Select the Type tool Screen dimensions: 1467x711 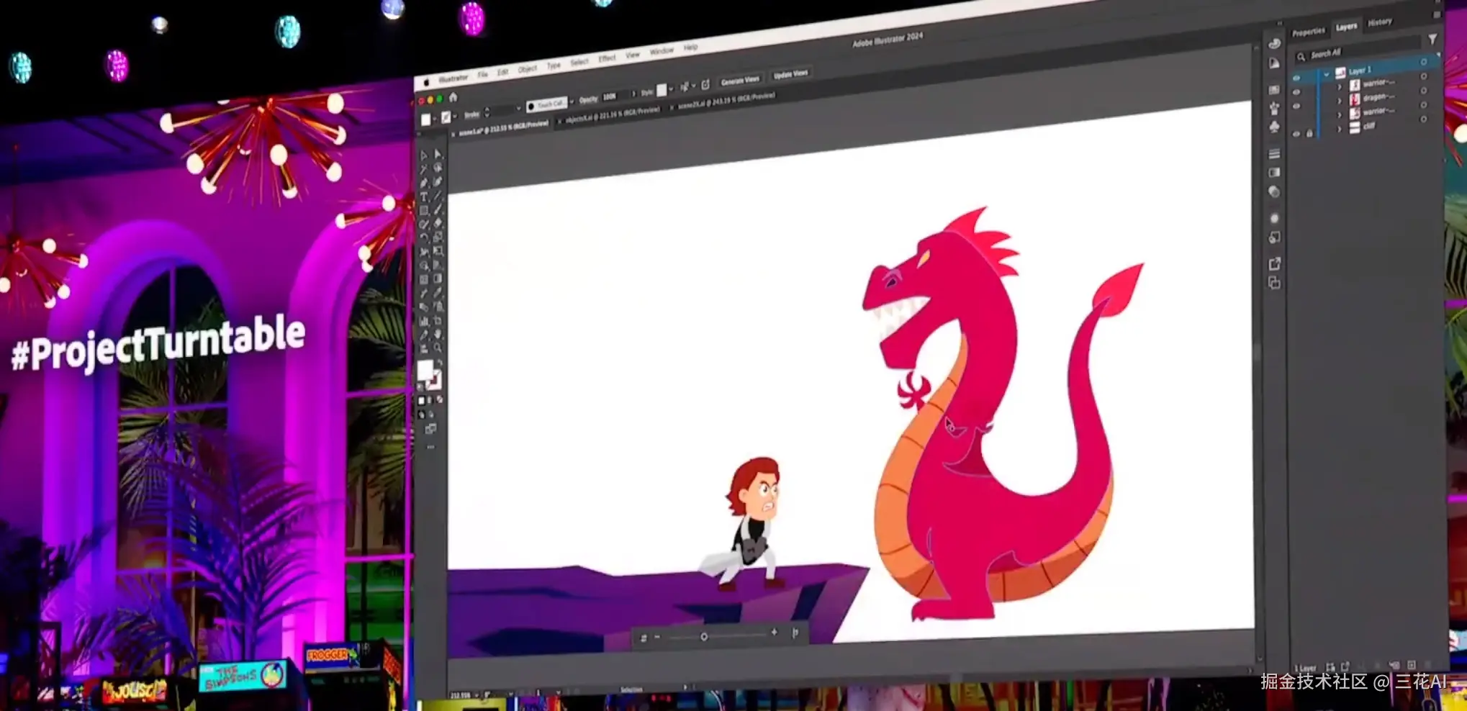point(423,196)
